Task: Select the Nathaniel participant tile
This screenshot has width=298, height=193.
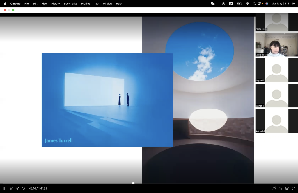Action: pyautogui.click(x=276, y=121)
